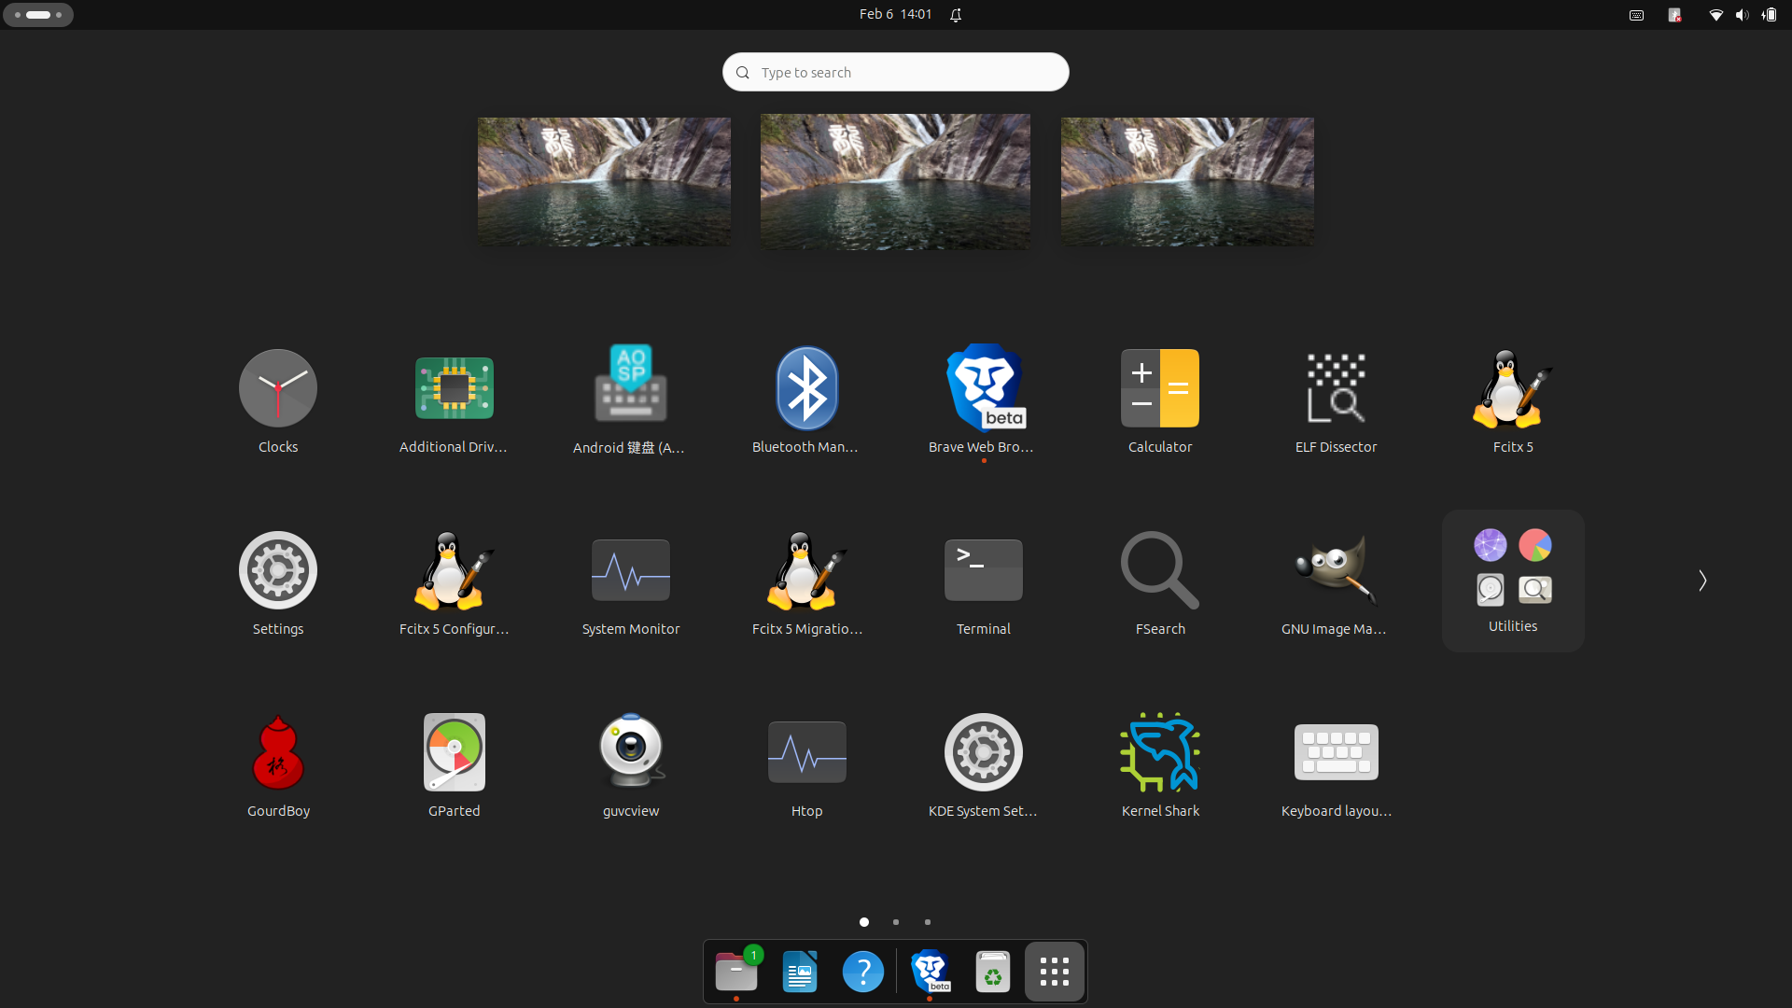Go to next app page arrow
1792x1008 pixels.
pos(1702,581)
